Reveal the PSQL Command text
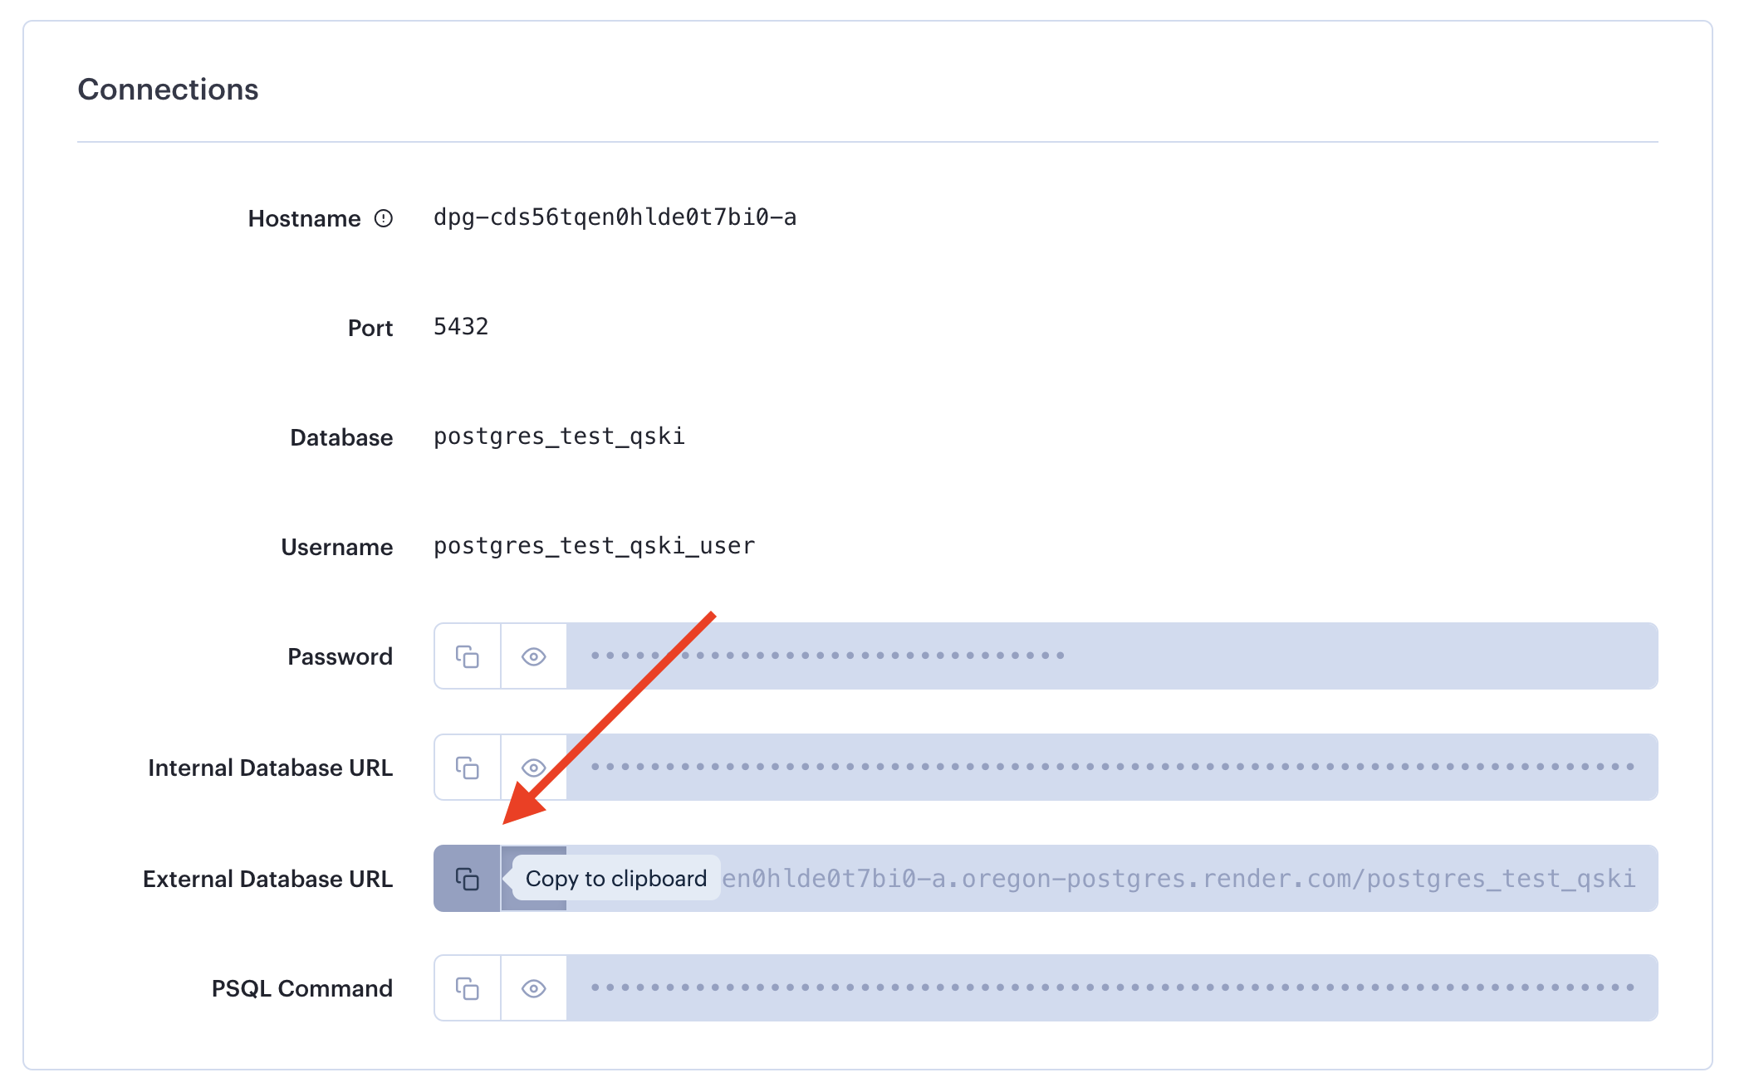This screenshot has height=1092, width=1754. [534, 988]
